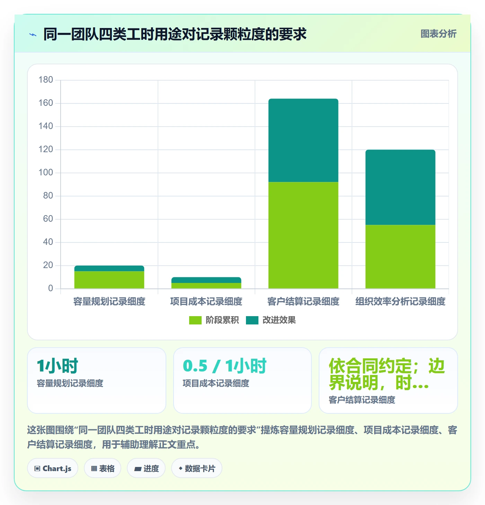
Task: Click the 图表分析 label in header
Action: (x=438, y=34)
